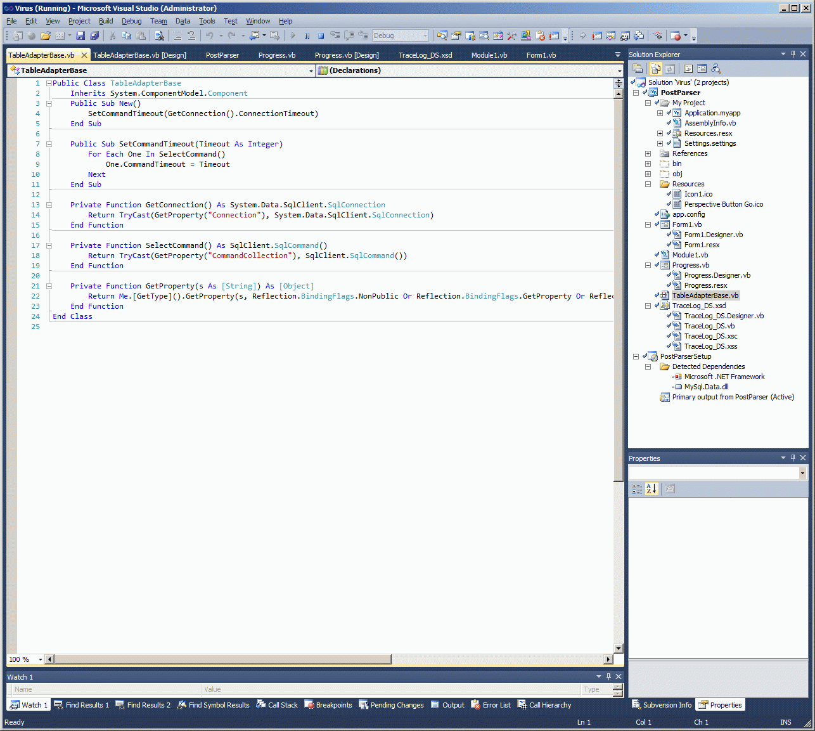The height and width of the screenshot is (731, 815).
Task: Toggle auto-hide pin on Watch 1 panel
Action: point(608,676)
